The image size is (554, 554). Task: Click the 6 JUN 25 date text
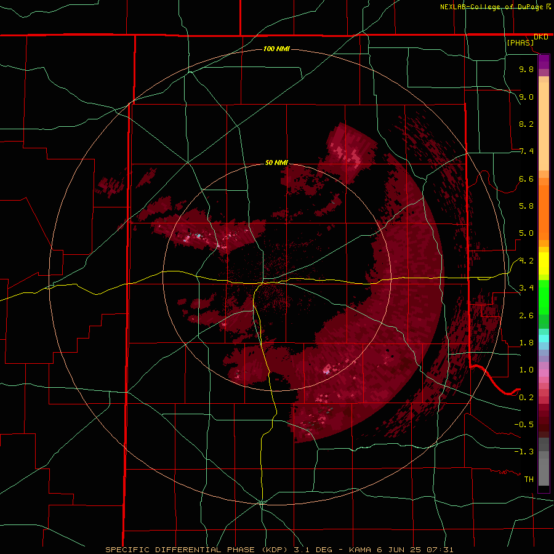[398, 550]
